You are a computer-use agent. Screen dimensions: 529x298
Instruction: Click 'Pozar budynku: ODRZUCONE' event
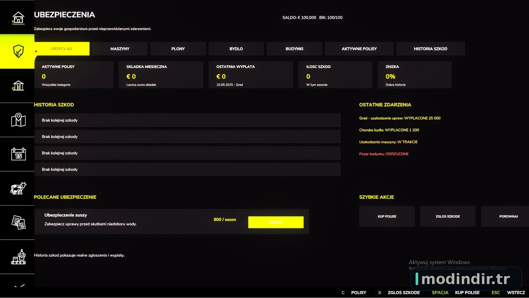384,154
